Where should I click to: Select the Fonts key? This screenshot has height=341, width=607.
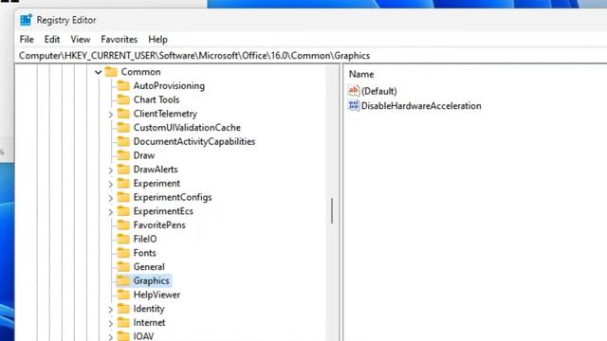coord(145,253)
